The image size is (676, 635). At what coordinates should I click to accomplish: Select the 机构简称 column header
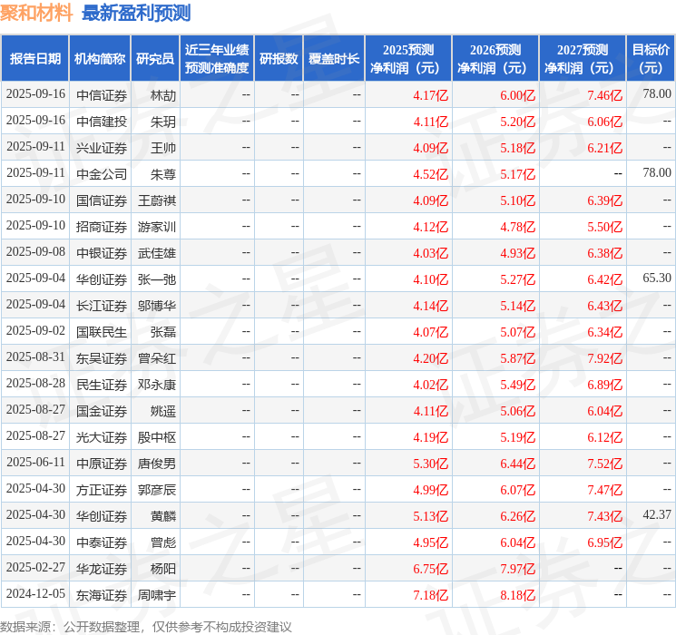tap(100, 58)
